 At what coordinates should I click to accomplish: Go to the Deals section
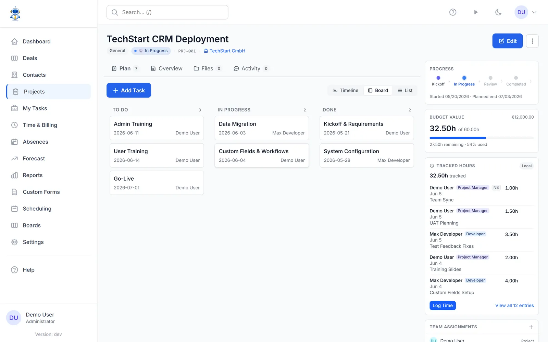point(48,58)
